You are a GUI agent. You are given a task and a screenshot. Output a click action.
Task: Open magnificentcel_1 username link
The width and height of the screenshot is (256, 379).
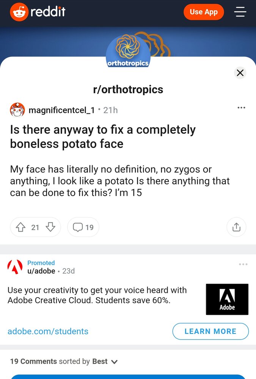tap(62, 110)
